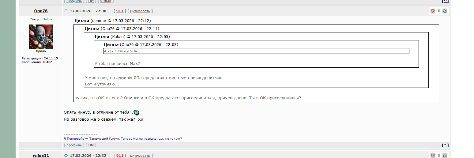This screenshot has width=474, height=158.
Task: Dislike Ono76's post with thumbs-down icon
Action: pyautogui.click(x=433, y=11)
